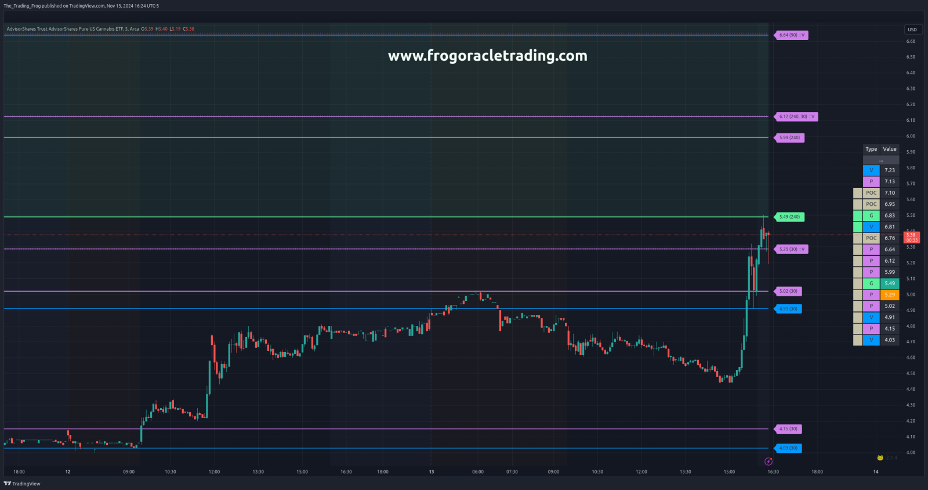The image size is (928, 490).
Task: Click the 4.15 (30) level tag
Action: coord(788,429)
